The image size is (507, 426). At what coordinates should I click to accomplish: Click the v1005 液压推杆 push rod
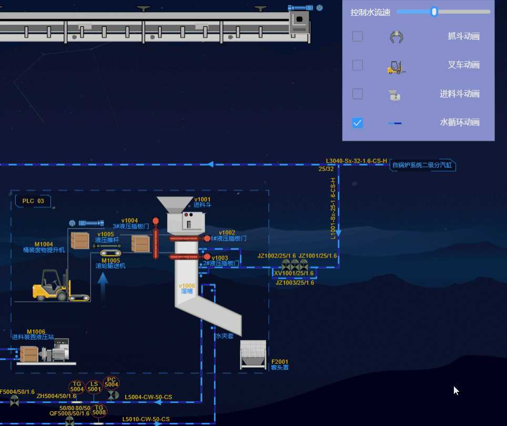click(107, 246)
